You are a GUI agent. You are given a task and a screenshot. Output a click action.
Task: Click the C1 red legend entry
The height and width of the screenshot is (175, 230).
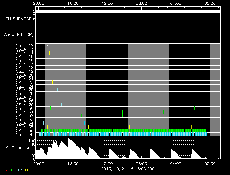(x=6, y=170)
